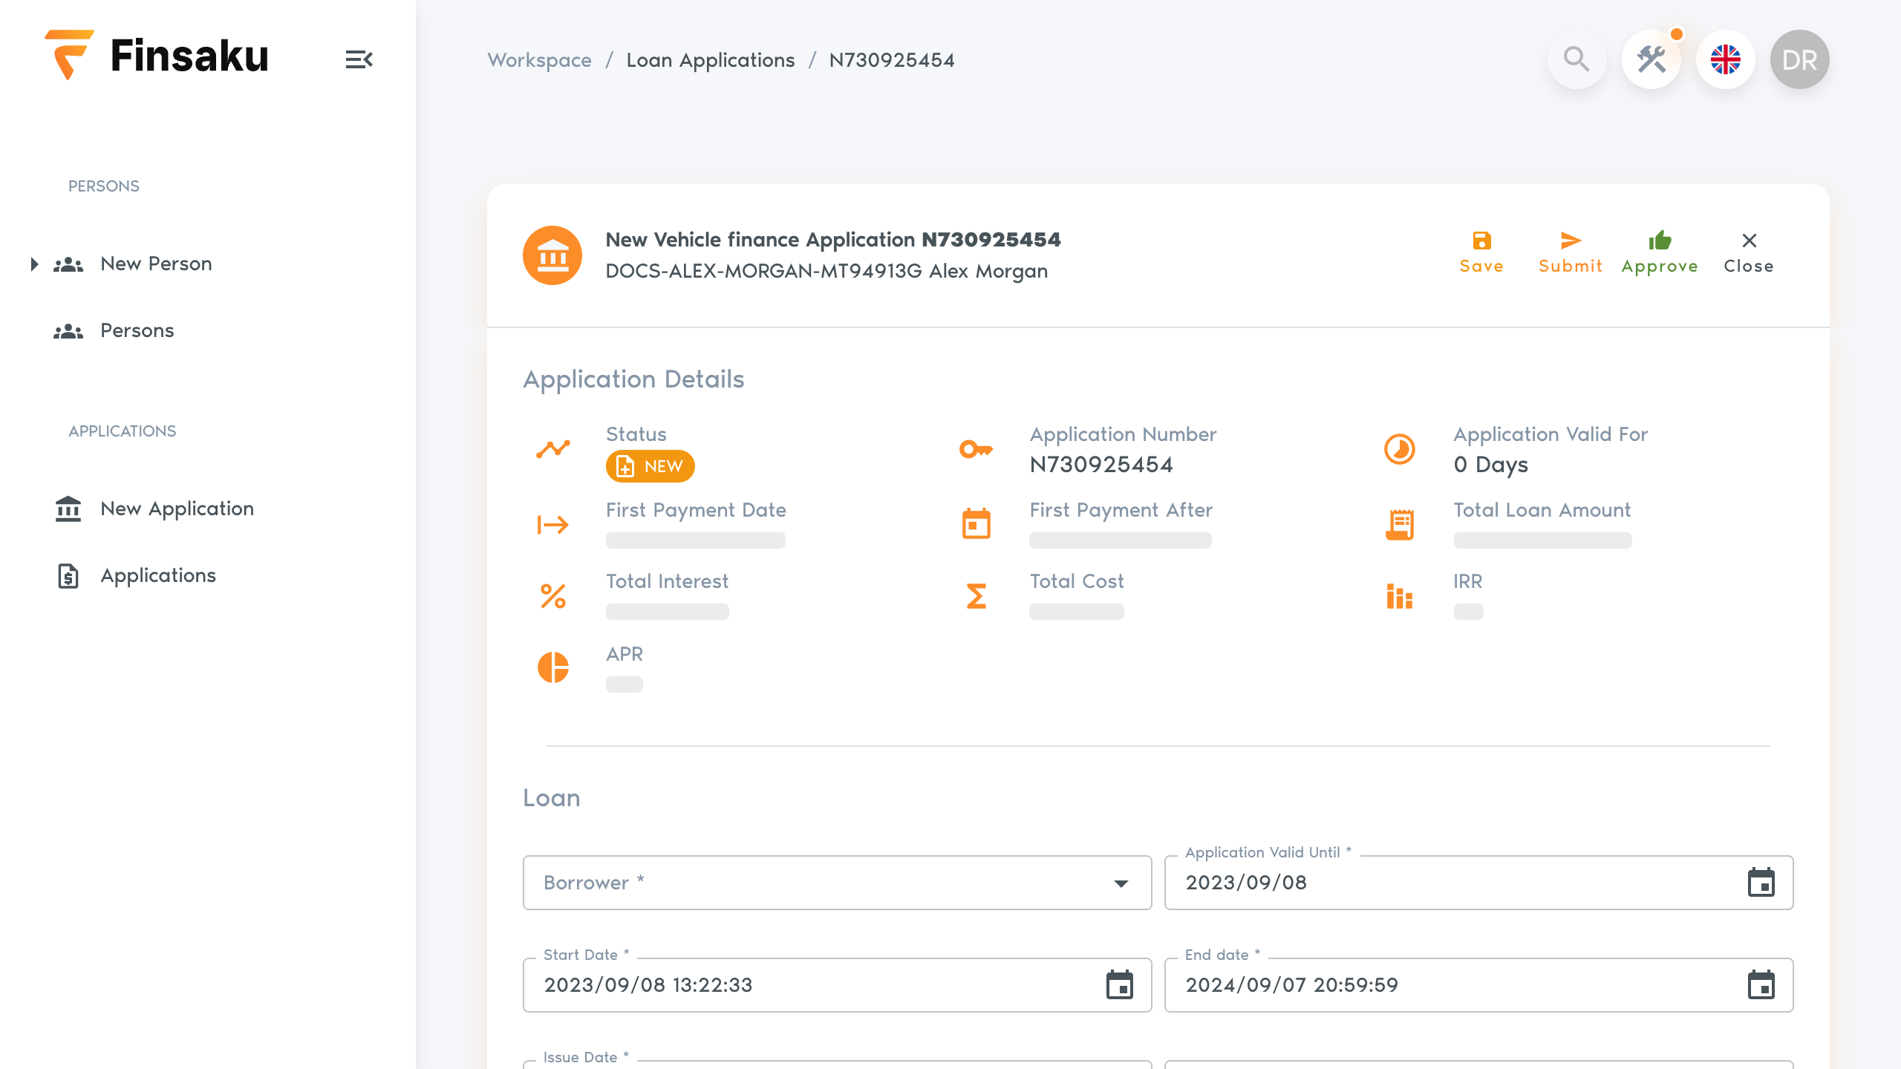Edit the Start Date field
The height and width of the screenshot is (1069, 1901).
click(x=837, y=985)
